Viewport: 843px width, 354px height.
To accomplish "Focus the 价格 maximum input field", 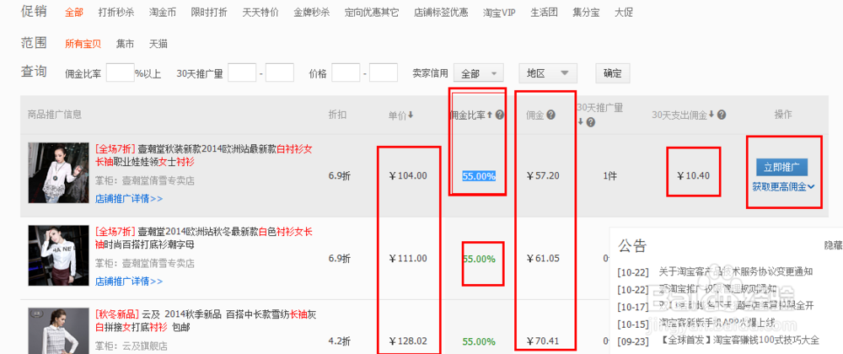I will pos(384,73).
